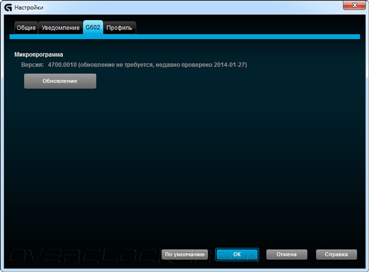The image size is (369, 272).
Task: Cancel changes with Отмена button
Action: coord(287,254)
